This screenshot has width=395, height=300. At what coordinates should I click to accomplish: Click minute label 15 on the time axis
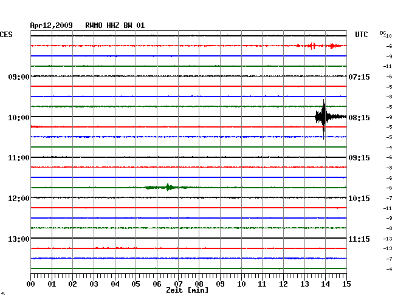tap(346, 284)
